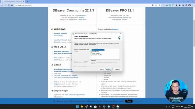The width and height of the screenshot is (195, 109).
Task: Go back in the browser
Action: (x=2, y=5)
